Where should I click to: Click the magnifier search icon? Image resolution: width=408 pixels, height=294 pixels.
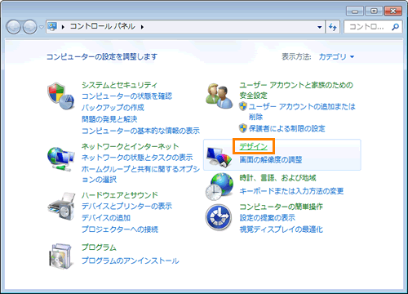[x=395, y=27]
